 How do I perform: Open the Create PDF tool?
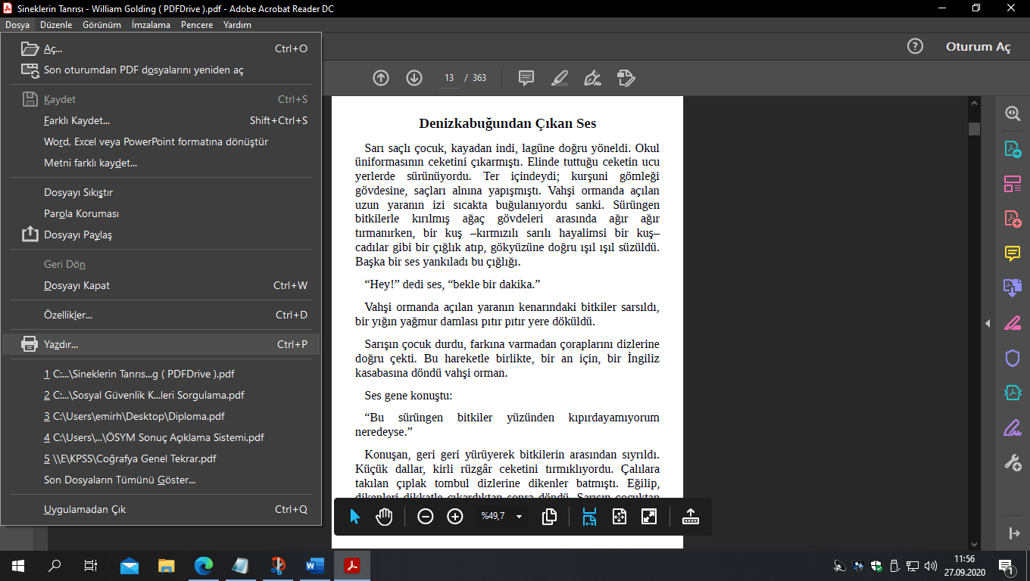pos(1011,219)
